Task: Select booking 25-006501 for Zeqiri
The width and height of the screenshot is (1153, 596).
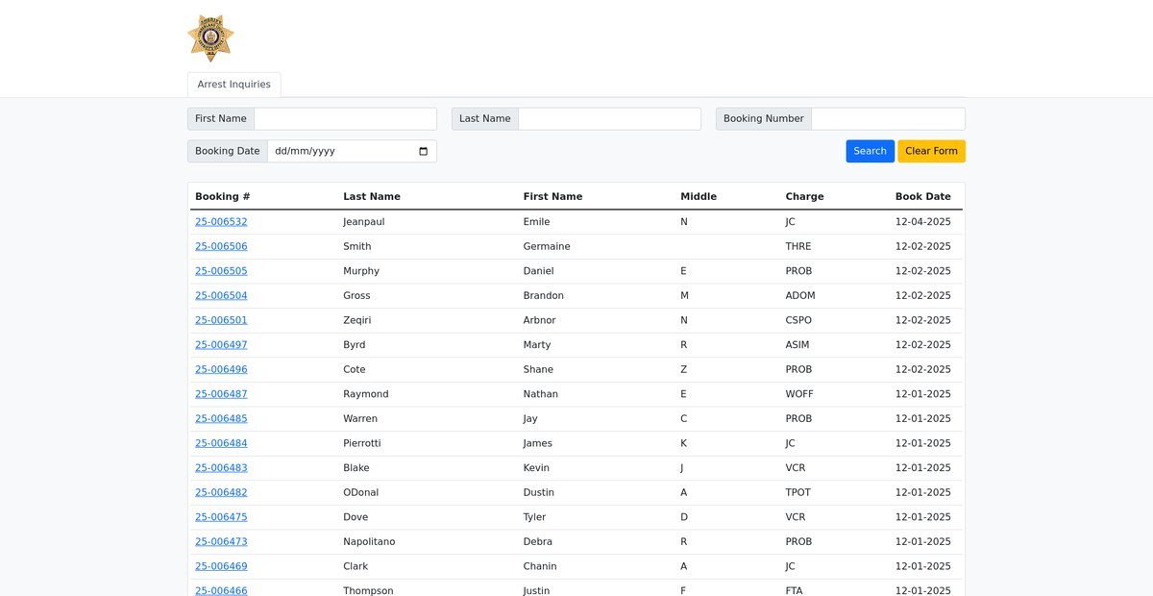Action: click(221, 321)
